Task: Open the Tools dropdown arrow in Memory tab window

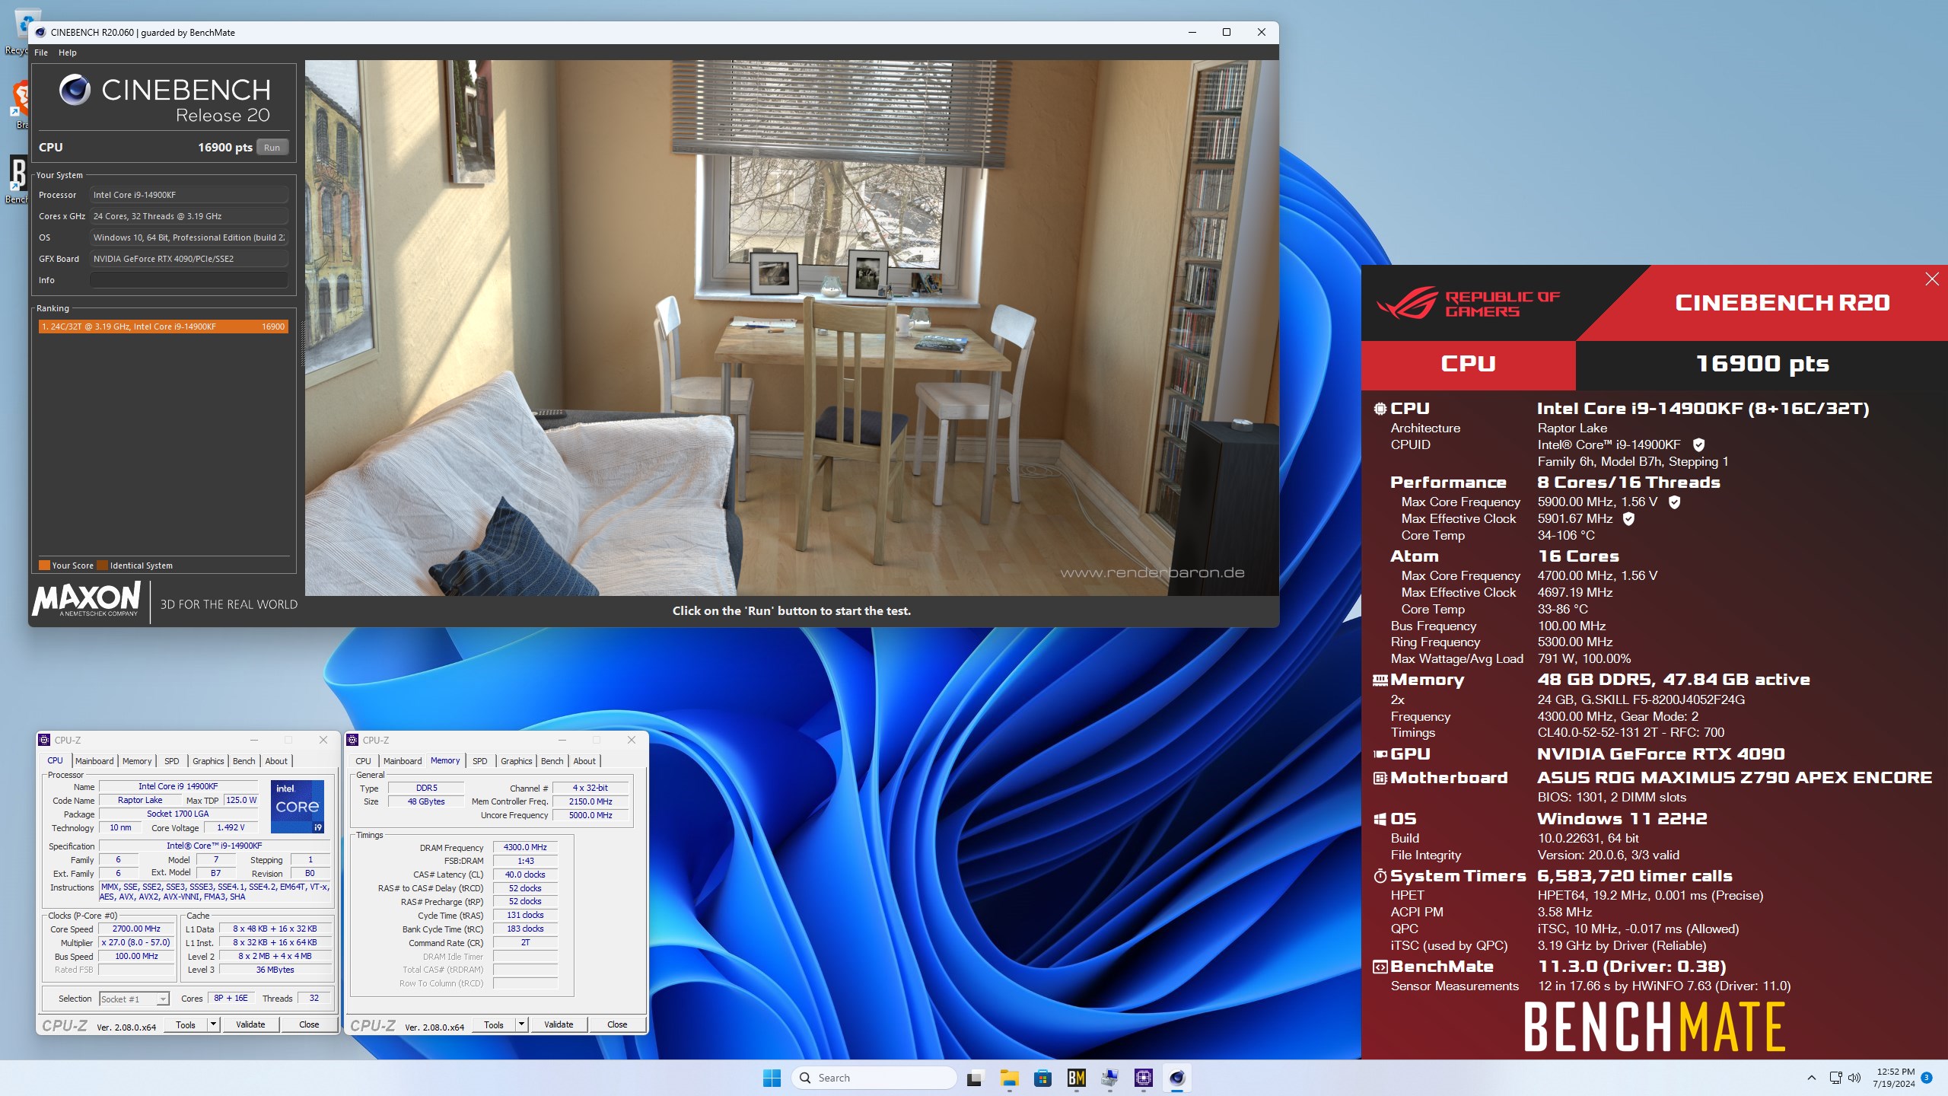Action: (x=522, y=1024)
